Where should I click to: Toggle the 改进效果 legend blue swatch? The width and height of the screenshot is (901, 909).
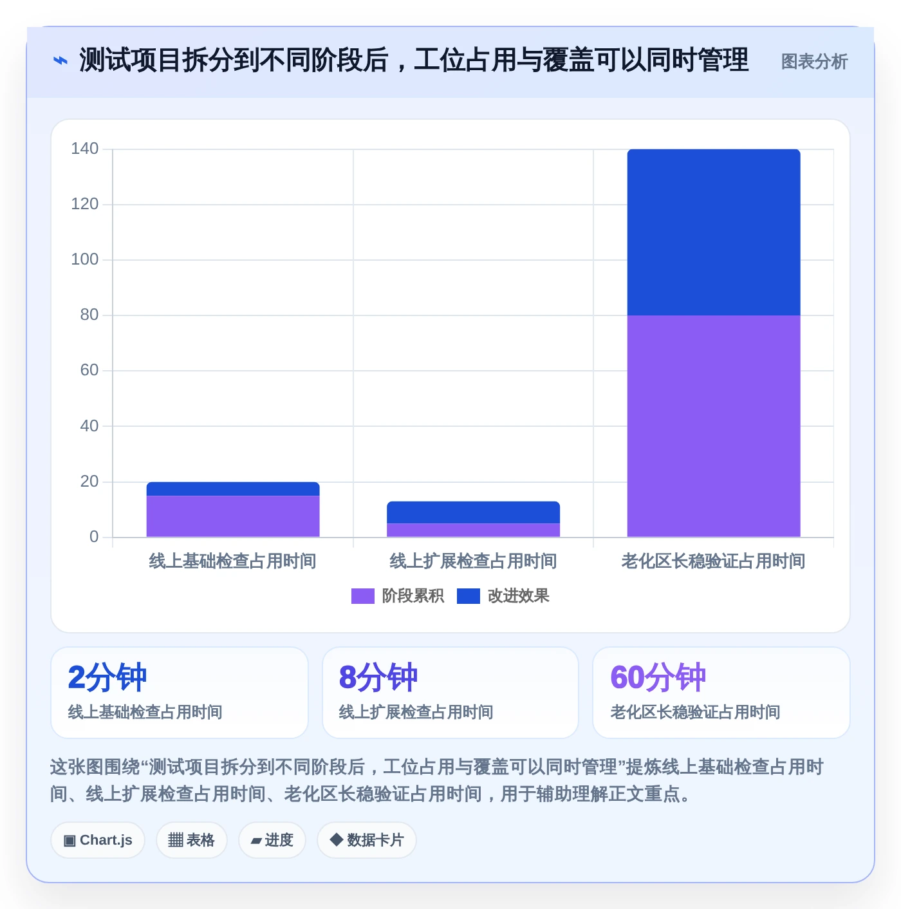[469, 596]
